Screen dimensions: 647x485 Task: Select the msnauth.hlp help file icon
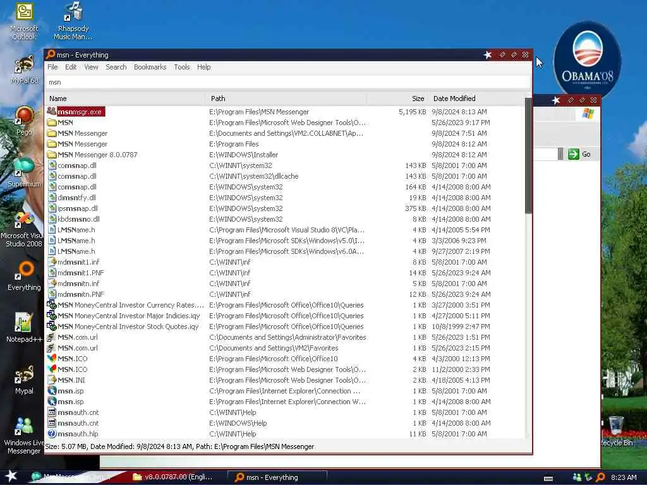click(x=52, y=433)
